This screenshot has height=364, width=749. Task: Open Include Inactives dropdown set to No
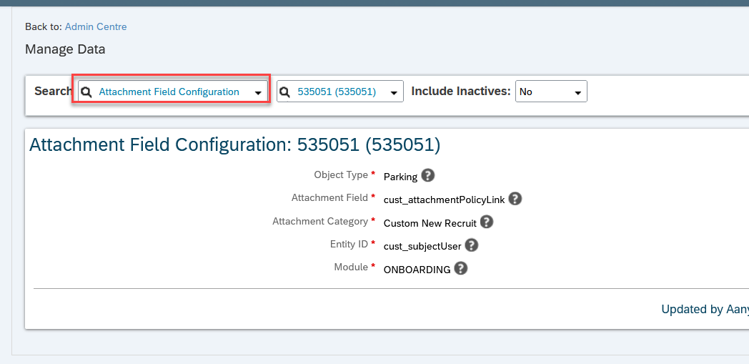click(551, 92)
